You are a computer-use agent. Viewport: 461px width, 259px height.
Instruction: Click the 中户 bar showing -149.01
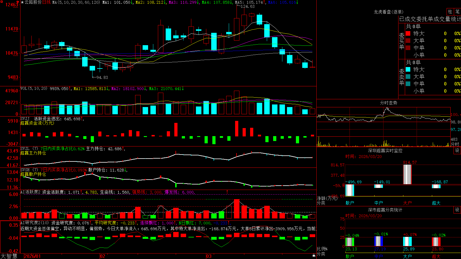(x=379, y=186)
